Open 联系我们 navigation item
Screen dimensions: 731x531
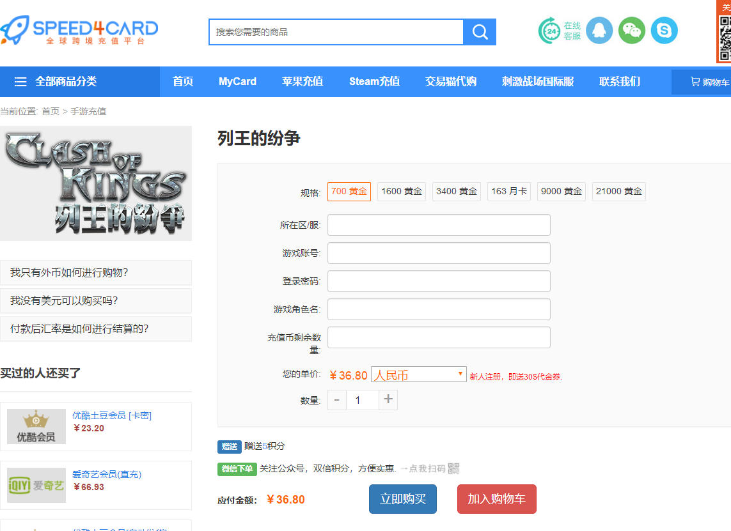pyautogui.click(x=620, y=82)
